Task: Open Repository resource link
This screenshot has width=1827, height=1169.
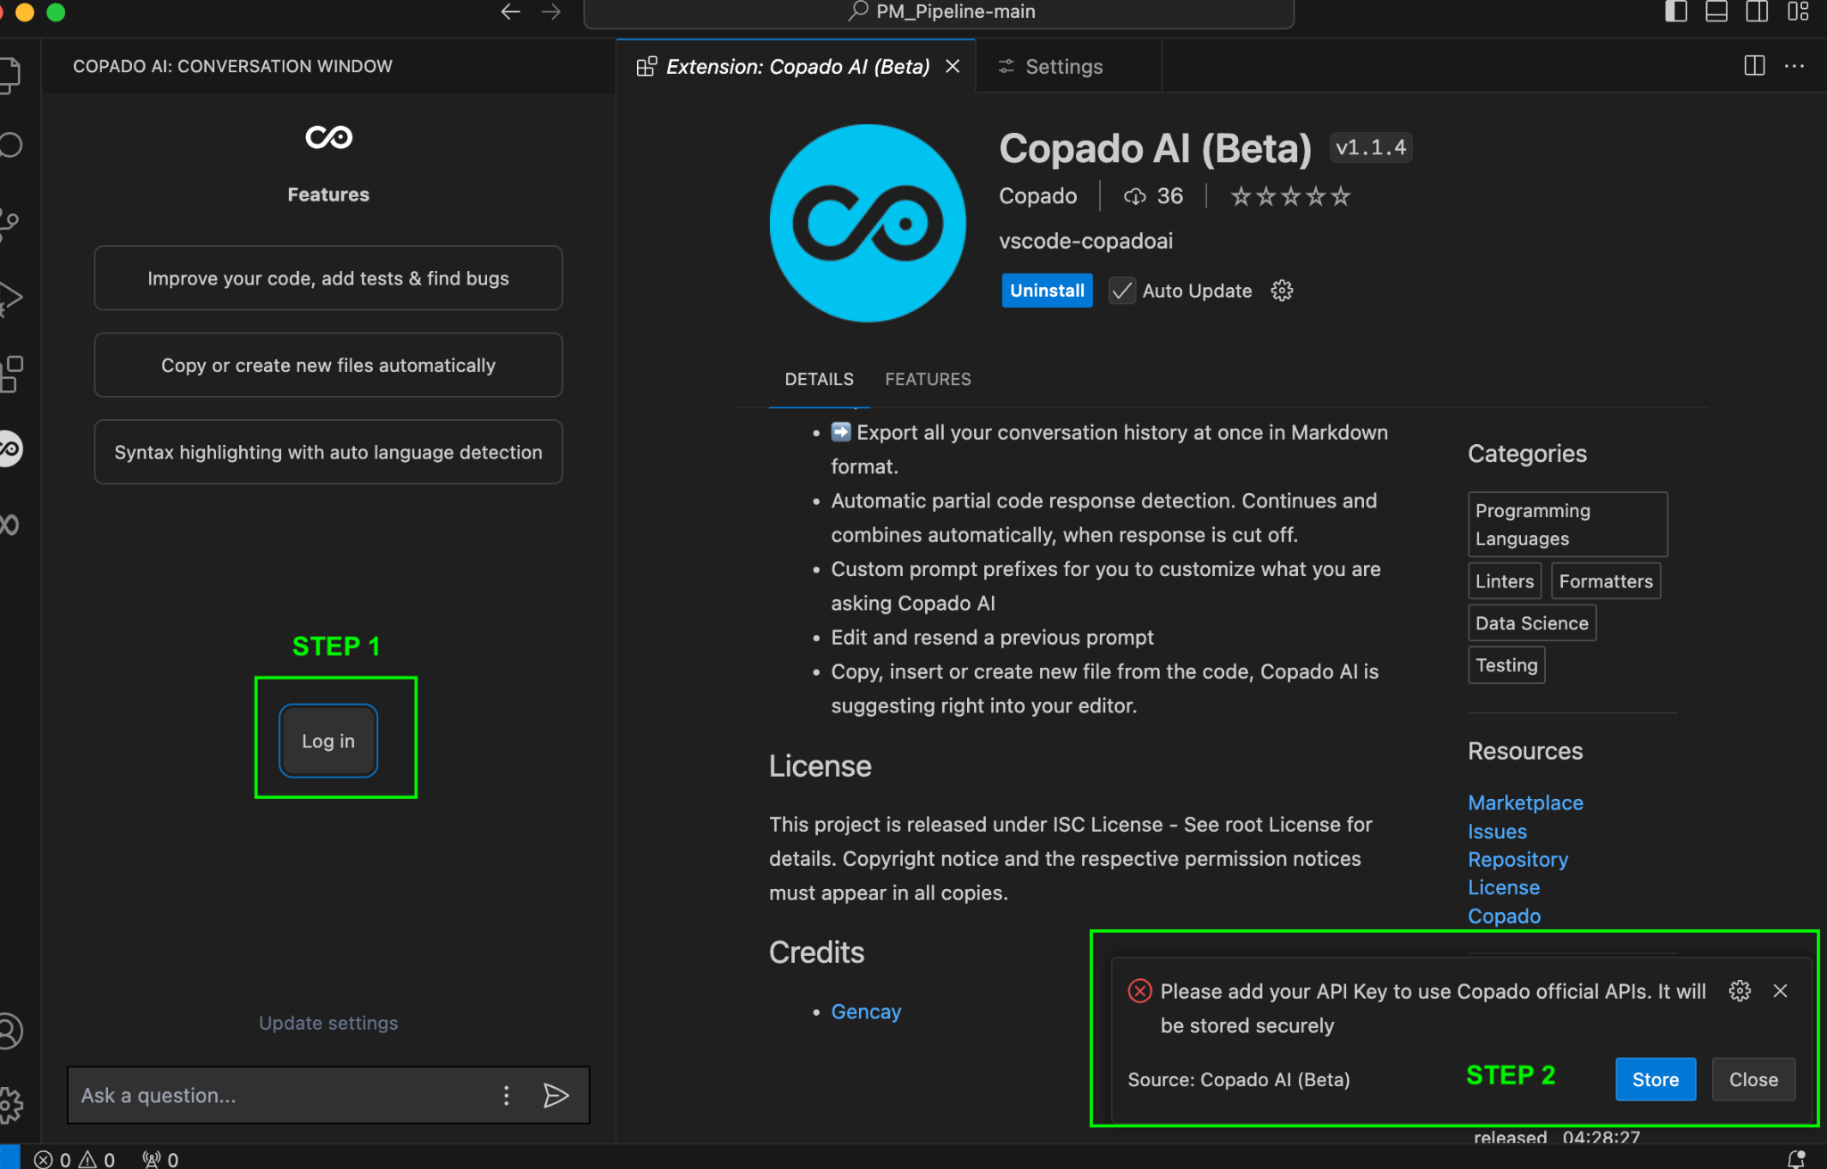Action: 1518,860
